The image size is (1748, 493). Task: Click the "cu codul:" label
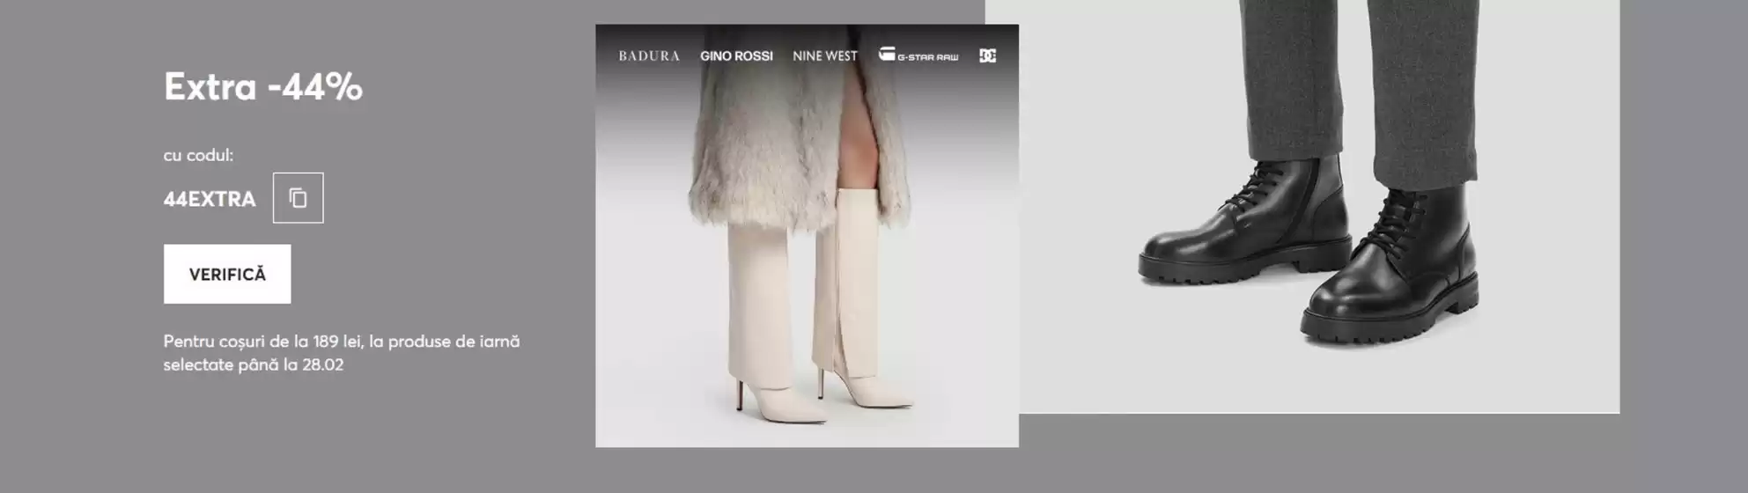[198, 155]
